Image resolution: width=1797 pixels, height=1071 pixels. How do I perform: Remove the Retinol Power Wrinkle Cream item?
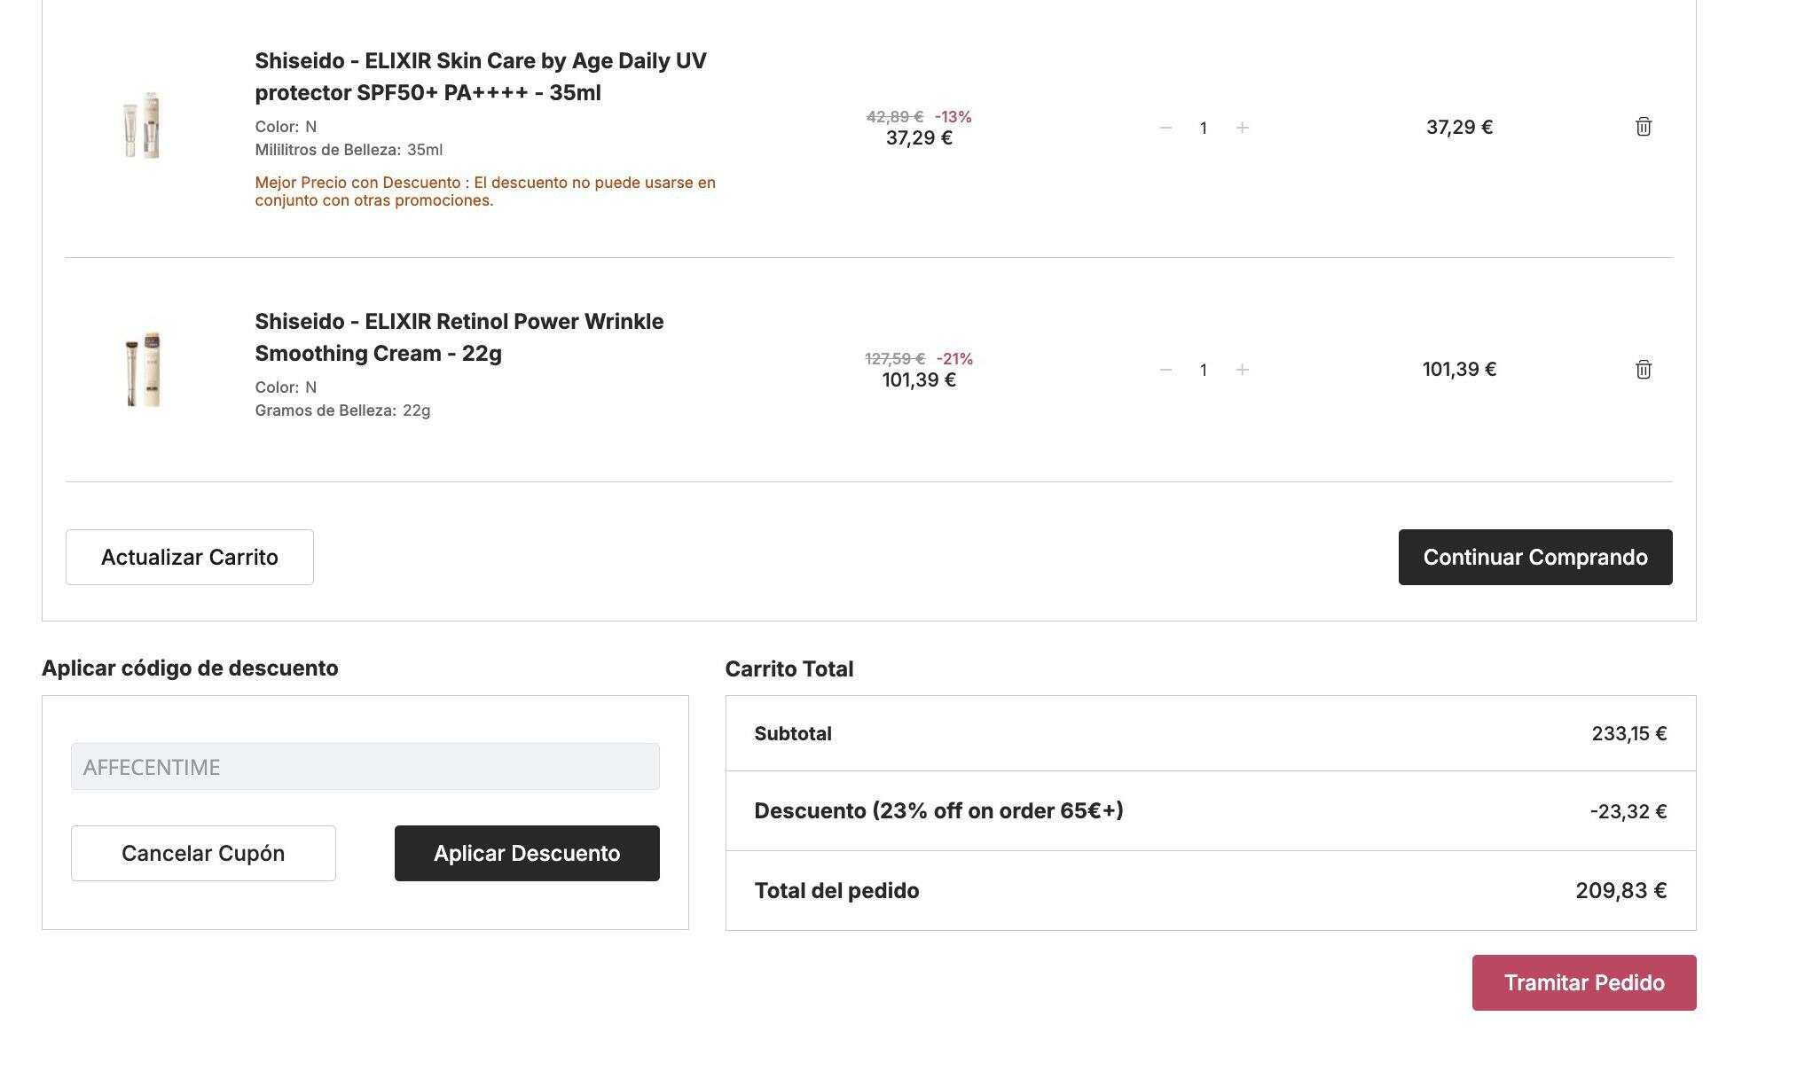(x=1643, y=369)
